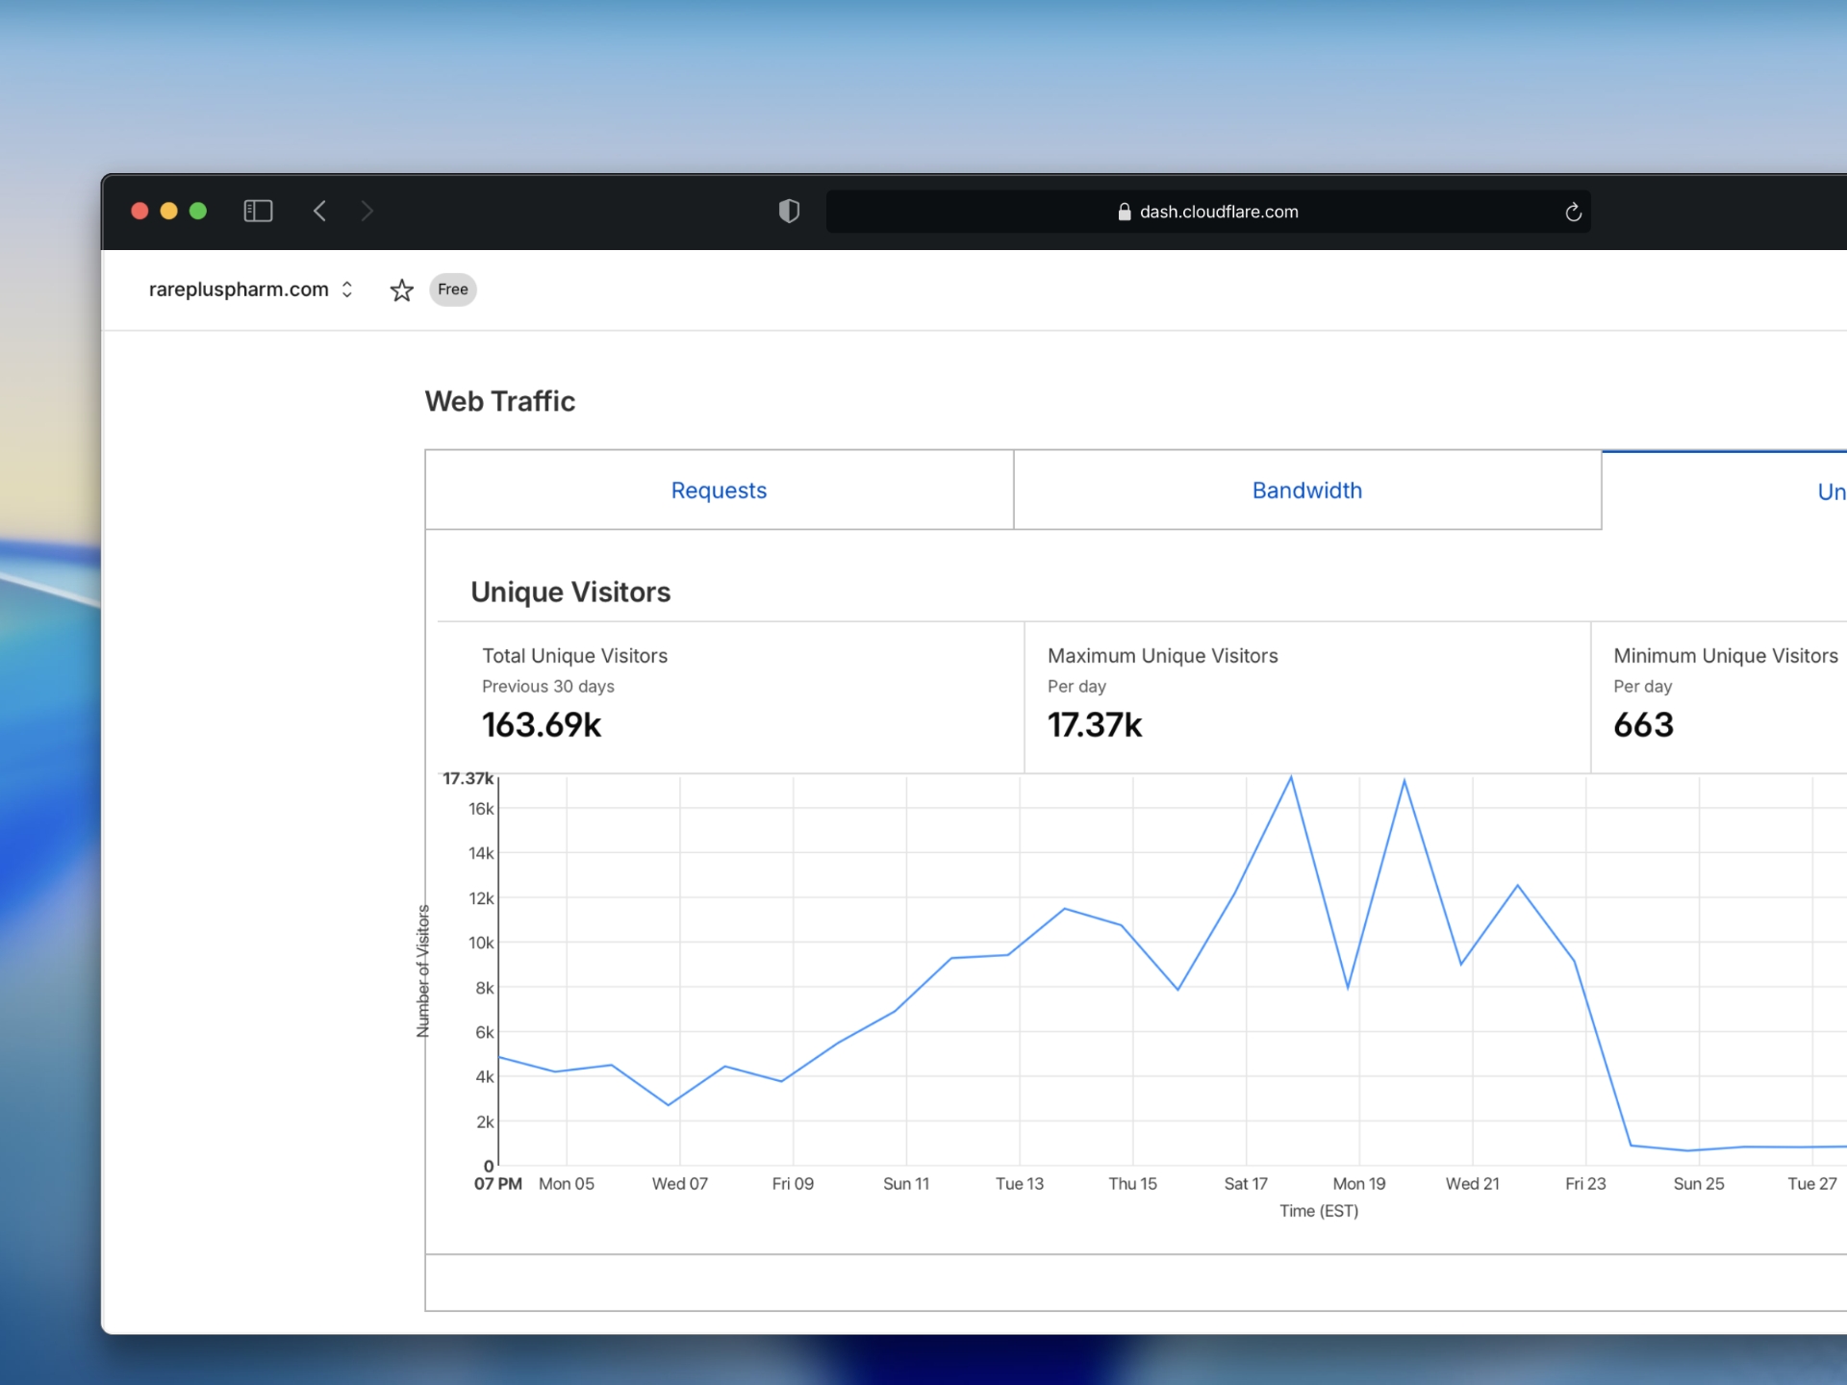Reload the Cloudflare dashboard page
This screenshot has height=1385, width=1847.
[x=1573, y=211]
